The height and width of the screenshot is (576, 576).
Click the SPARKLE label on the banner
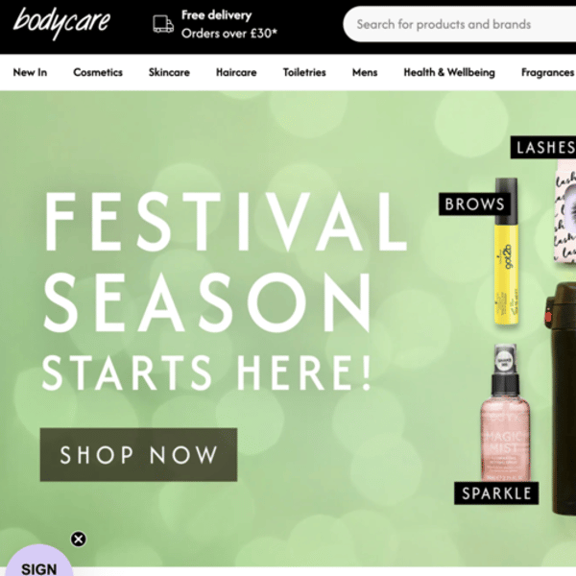point(496,493)
